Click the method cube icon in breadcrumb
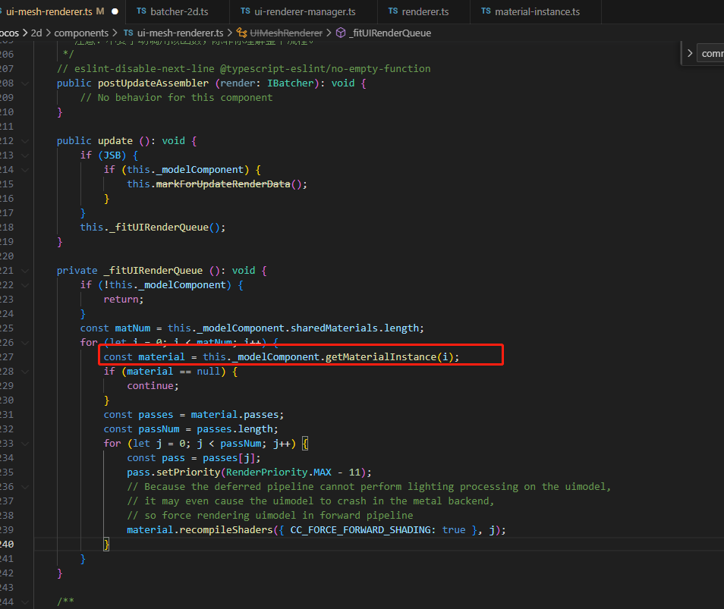724x609 pixels. (341, 33)
